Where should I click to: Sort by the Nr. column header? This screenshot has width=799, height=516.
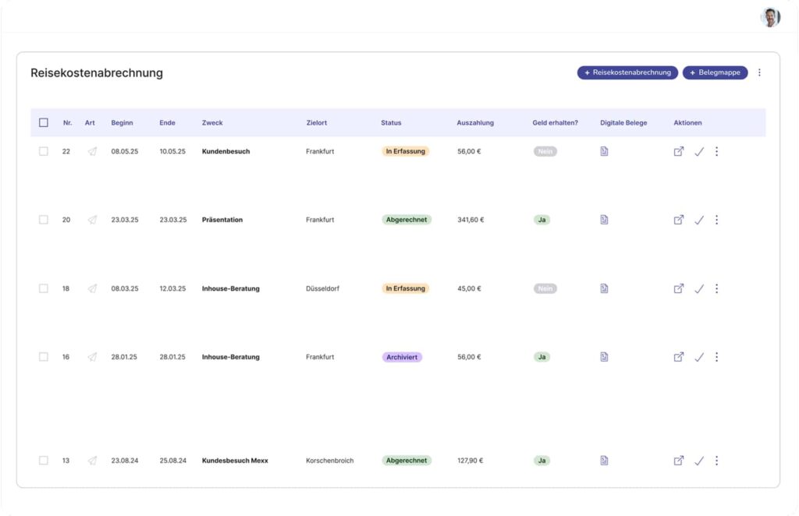(67, 122)
